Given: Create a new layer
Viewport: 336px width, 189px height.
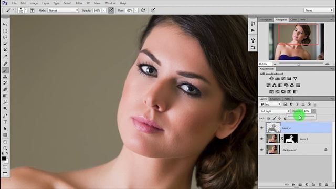Looking at the screenshot, I should [320, 184].
